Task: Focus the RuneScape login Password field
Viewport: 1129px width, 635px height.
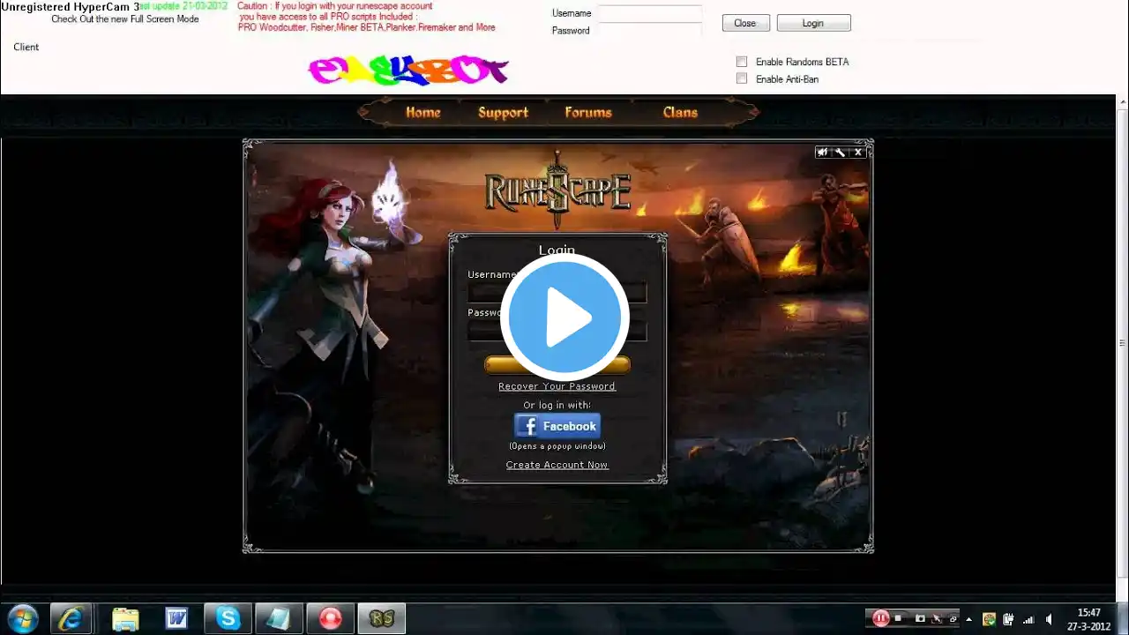Action: (557, 331)
